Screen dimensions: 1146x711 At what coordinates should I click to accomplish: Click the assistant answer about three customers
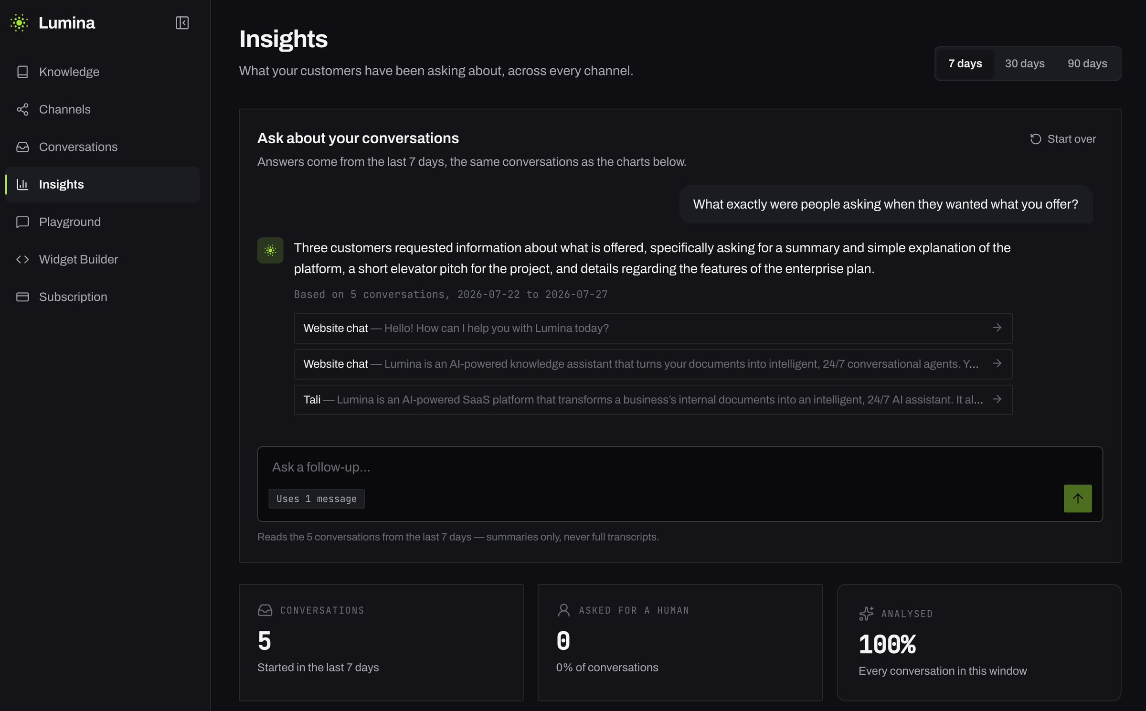[652, 258]
